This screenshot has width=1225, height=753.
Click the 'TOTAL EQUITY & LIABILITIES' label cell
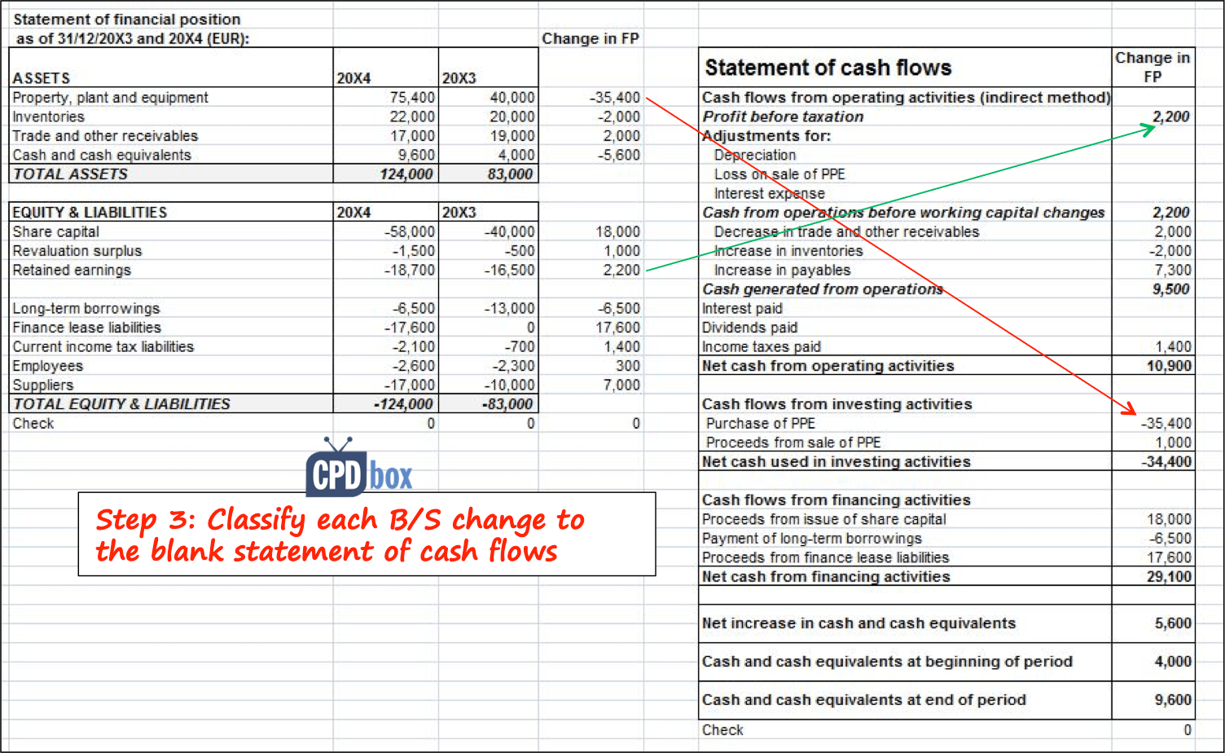tap(121, 404)
